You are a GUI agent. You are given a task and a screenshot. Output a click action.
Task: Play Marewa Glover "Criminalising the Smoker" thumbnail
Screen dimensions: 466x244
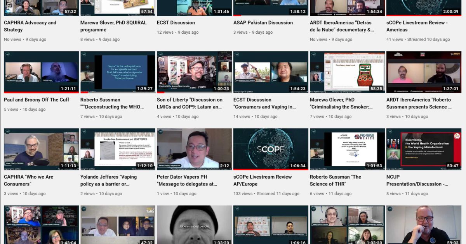click(347, 72)
